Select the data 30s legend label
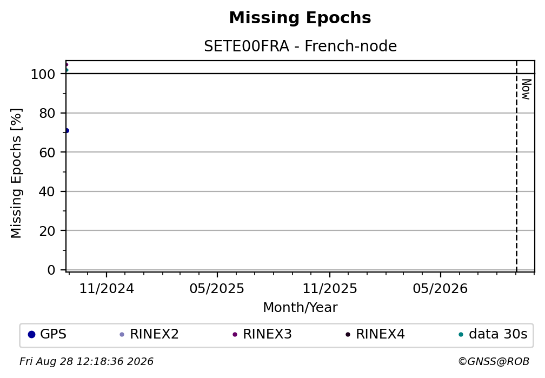 (x=498, y=334)
